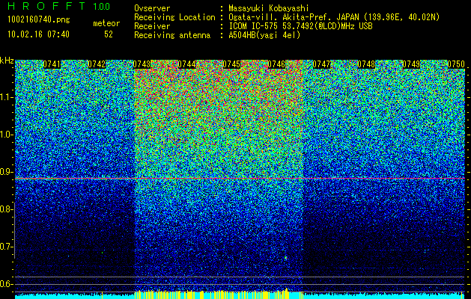Click the HROFFT 1.0.0 title text
Screen dimensions: 471x299
click(59, 6)
